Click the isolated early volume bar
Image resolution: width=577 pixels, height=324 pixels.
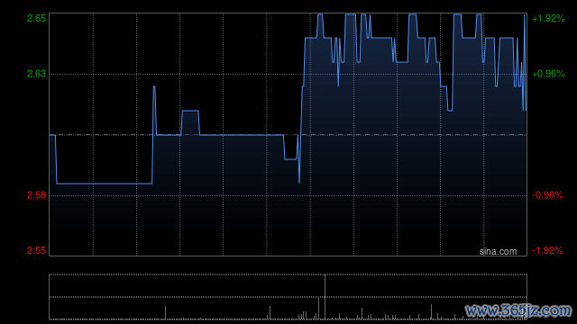point(165,312)
